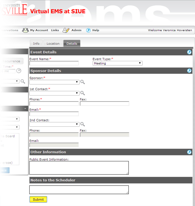Click the Sponsor search magnifier icon

click(83, 82)
